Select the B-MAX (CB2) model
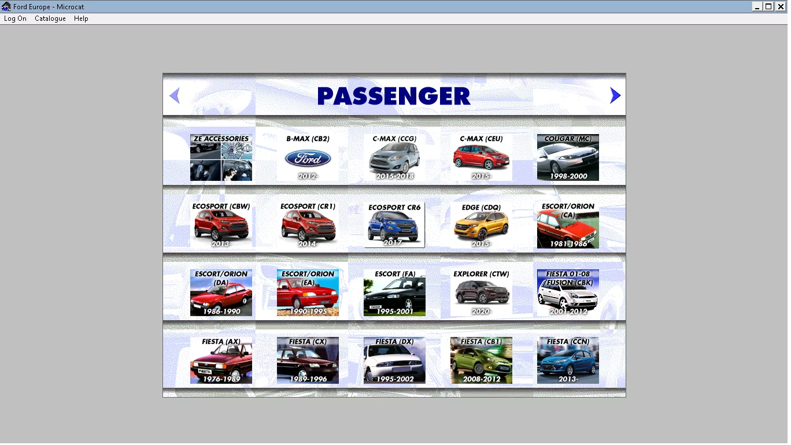The image size is (791, 445). click(308, 157)
